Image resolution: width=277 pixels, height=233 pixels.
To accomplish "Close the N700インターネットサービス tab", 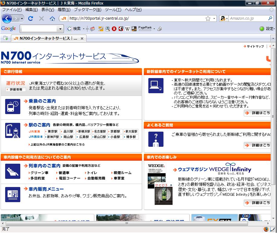I will pos(82,38).
